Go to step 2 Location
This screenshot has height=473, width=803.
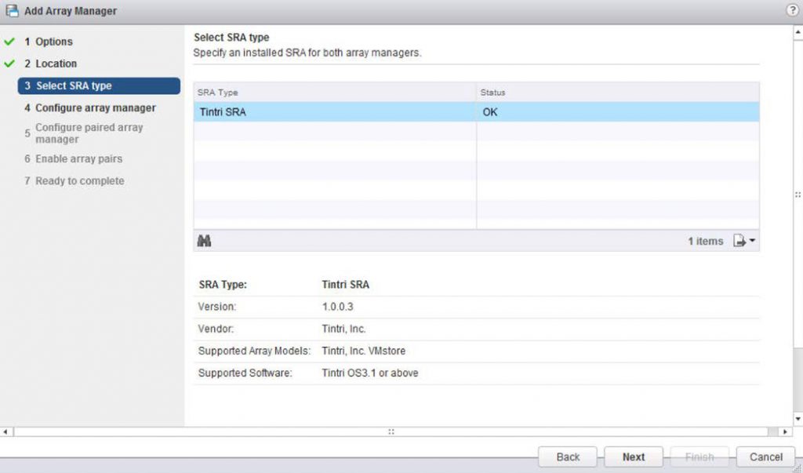click(x=56, y=64)
